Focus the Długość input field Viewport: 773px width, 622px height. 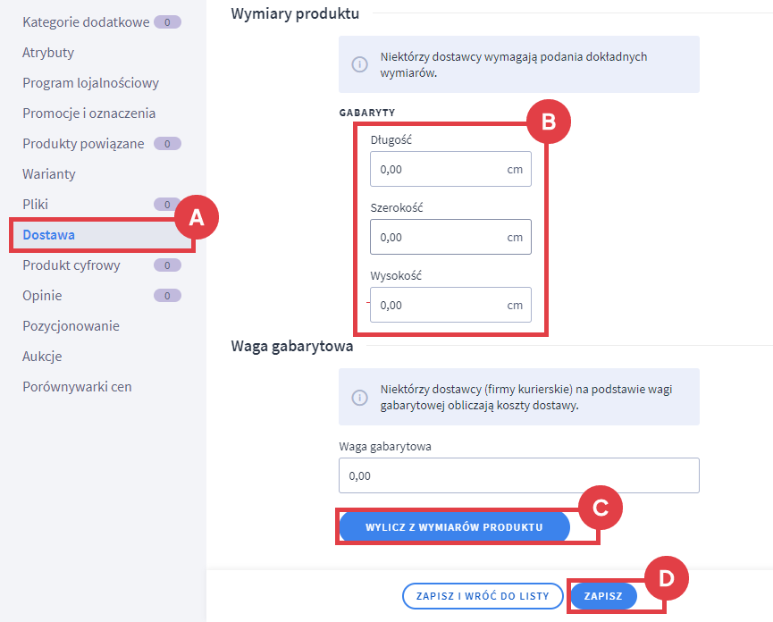[450, 169]
